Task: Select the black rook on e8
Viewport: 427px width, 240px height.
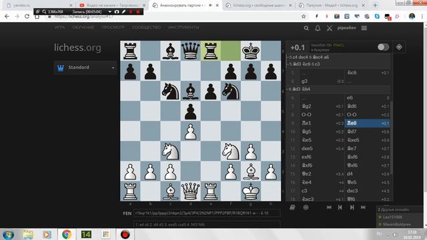Action: point(211,51)
